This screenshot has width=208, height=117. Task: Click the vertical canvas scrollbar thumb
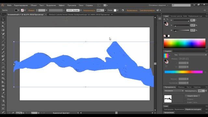[155, 64]
